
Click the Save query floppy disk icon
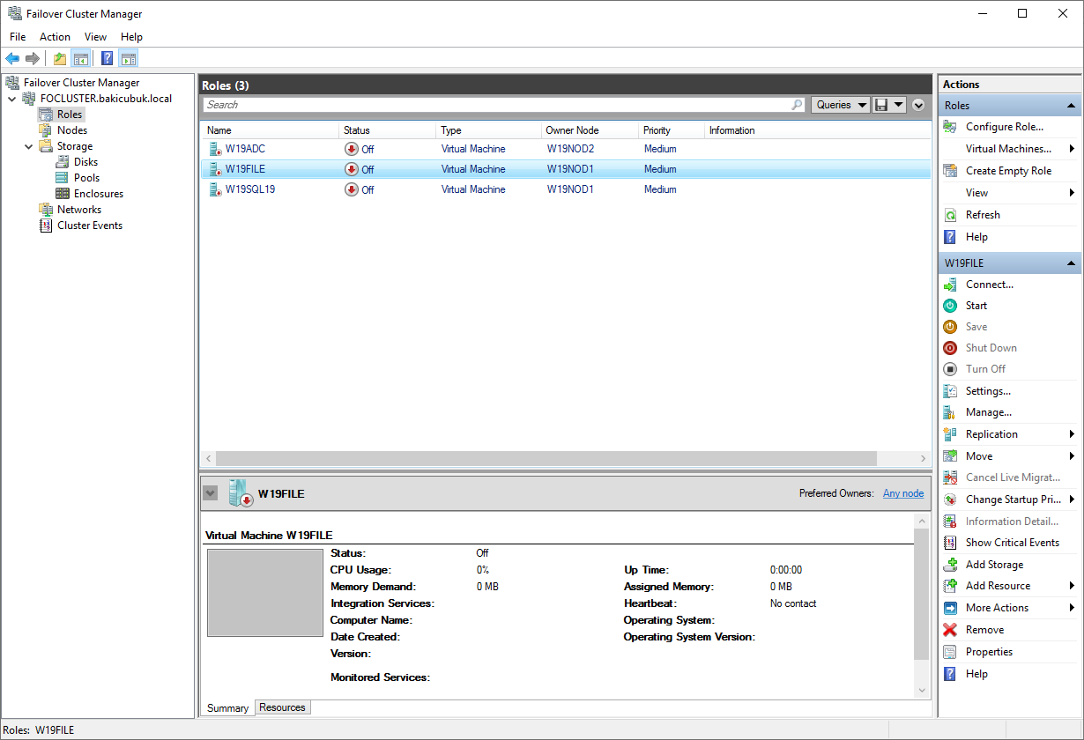tap(880, 105)
